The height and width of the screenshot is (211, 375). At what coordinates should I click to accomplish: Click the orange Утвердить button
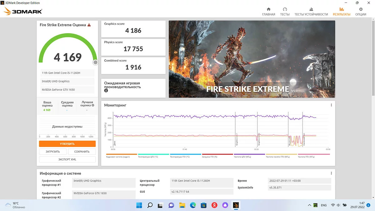point(67,144)
